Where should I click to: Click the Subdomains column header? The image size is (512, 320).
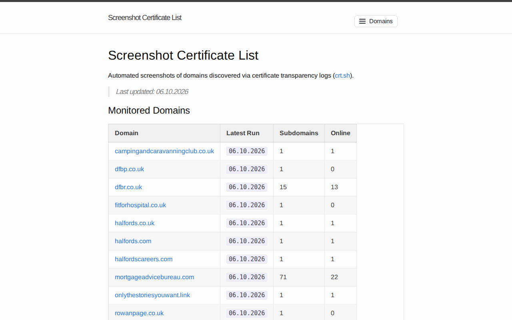coord(299,133)
